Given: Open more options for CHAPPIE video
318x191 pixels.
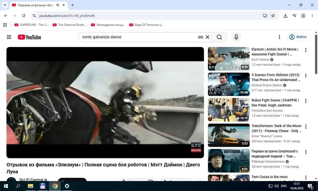Looking at the screenshot, I should [x=306, y=101].
